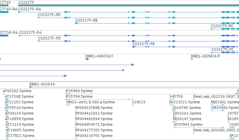Click the RP004225898.5prime label

coord(94,108)
